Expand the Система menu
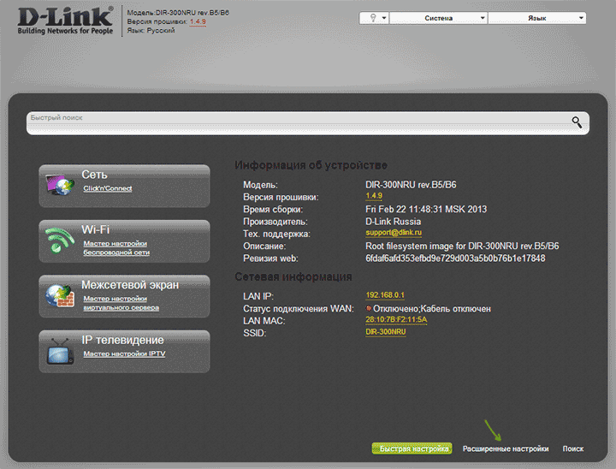 [438, 18]
